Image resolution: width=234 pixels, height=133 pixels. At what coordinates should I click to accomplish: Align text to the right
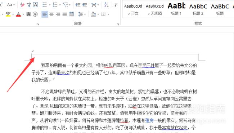58,14
